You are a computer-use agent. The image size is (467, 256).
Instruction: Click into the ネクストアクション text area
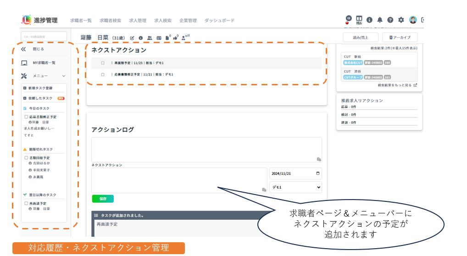click(179, 180)
